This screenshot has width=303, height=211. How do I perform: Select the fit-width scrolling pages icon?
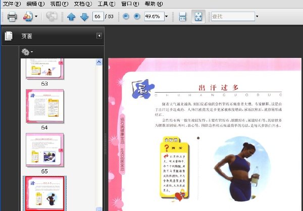[183, 17]
